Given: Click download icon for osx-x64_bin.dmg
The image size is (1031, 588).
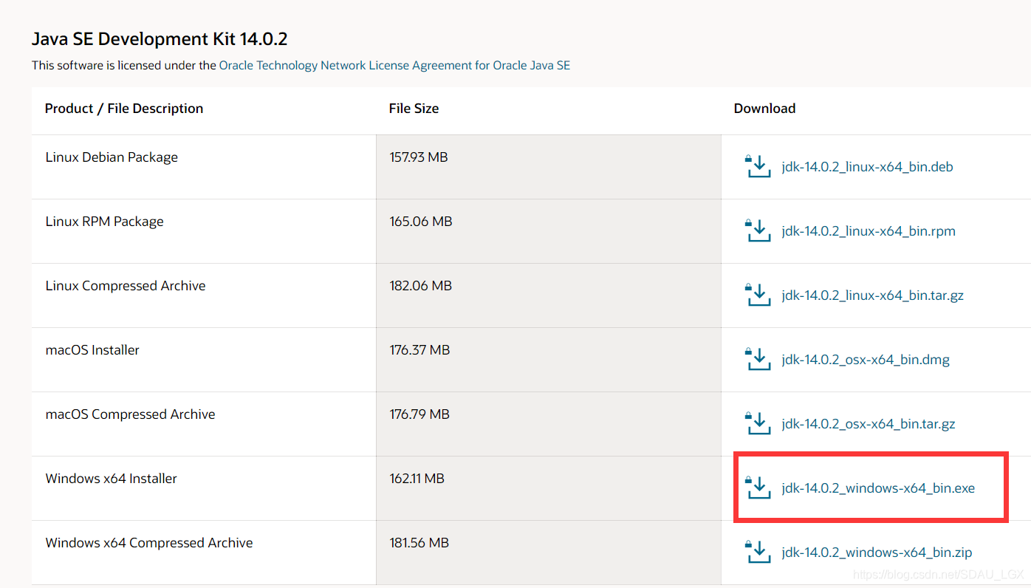Looking at the screenshot, I should pyautogui.click(x=758, y=359).
